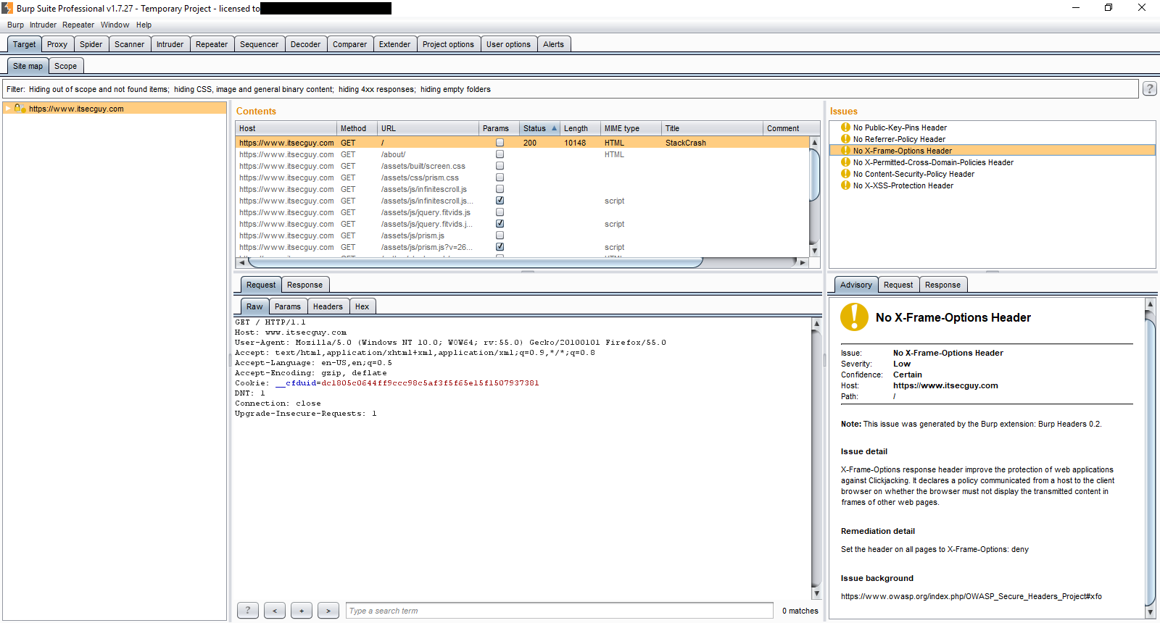Click the large advisory warning icon
This screenshot has height=623, width=1160.
[854, 317]
